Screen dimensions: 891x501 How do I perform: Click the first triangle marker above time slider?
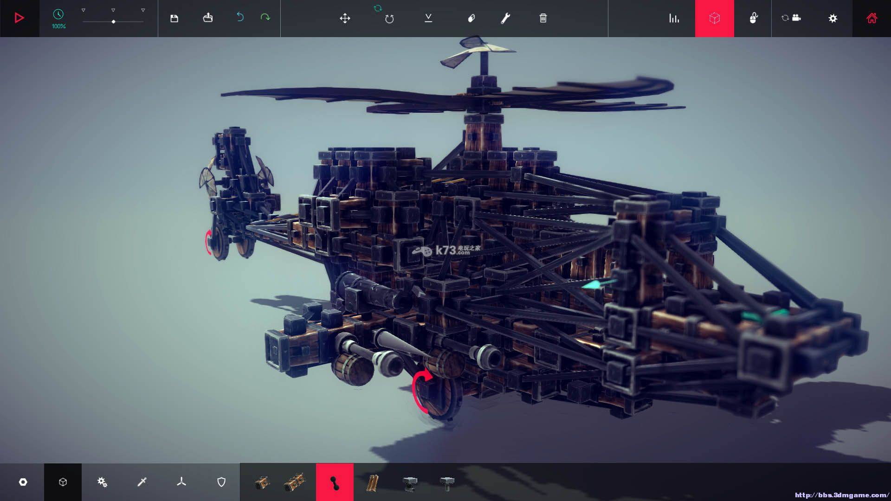[84, 10]
